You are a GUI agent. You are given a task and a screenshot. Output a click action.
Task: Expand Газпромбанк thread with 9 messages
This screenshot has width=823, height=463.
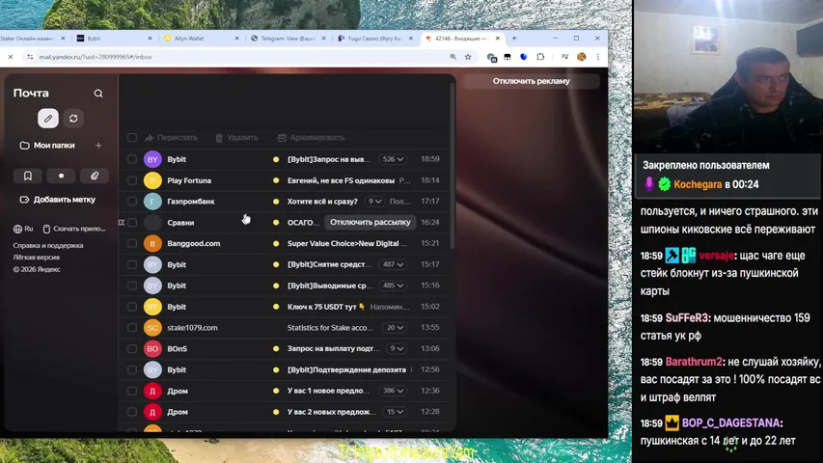374,202
